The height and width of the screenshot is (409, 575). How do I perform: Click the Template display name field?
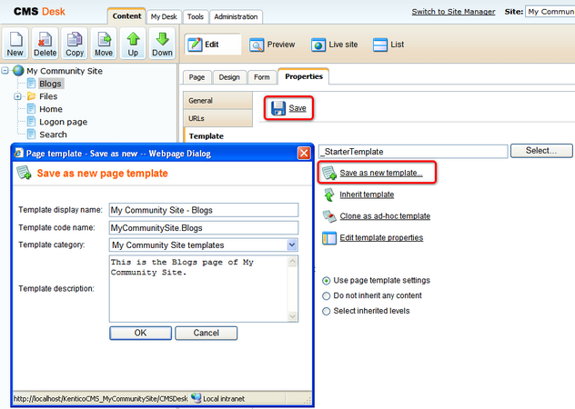pos(204,210)
